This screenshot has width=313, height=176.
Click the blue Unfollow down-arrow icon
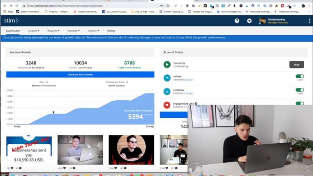click(x=167, y=91)
